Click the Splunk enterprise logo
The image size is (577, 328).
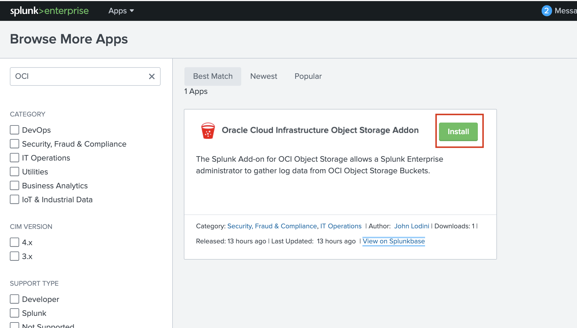point(49,11)
